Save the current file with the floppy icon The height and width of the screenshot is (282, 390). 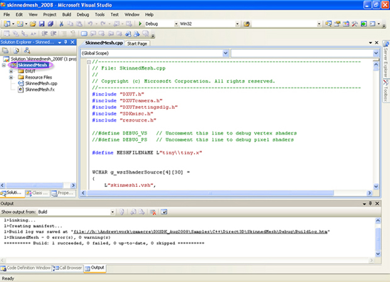tap(42, 24)
